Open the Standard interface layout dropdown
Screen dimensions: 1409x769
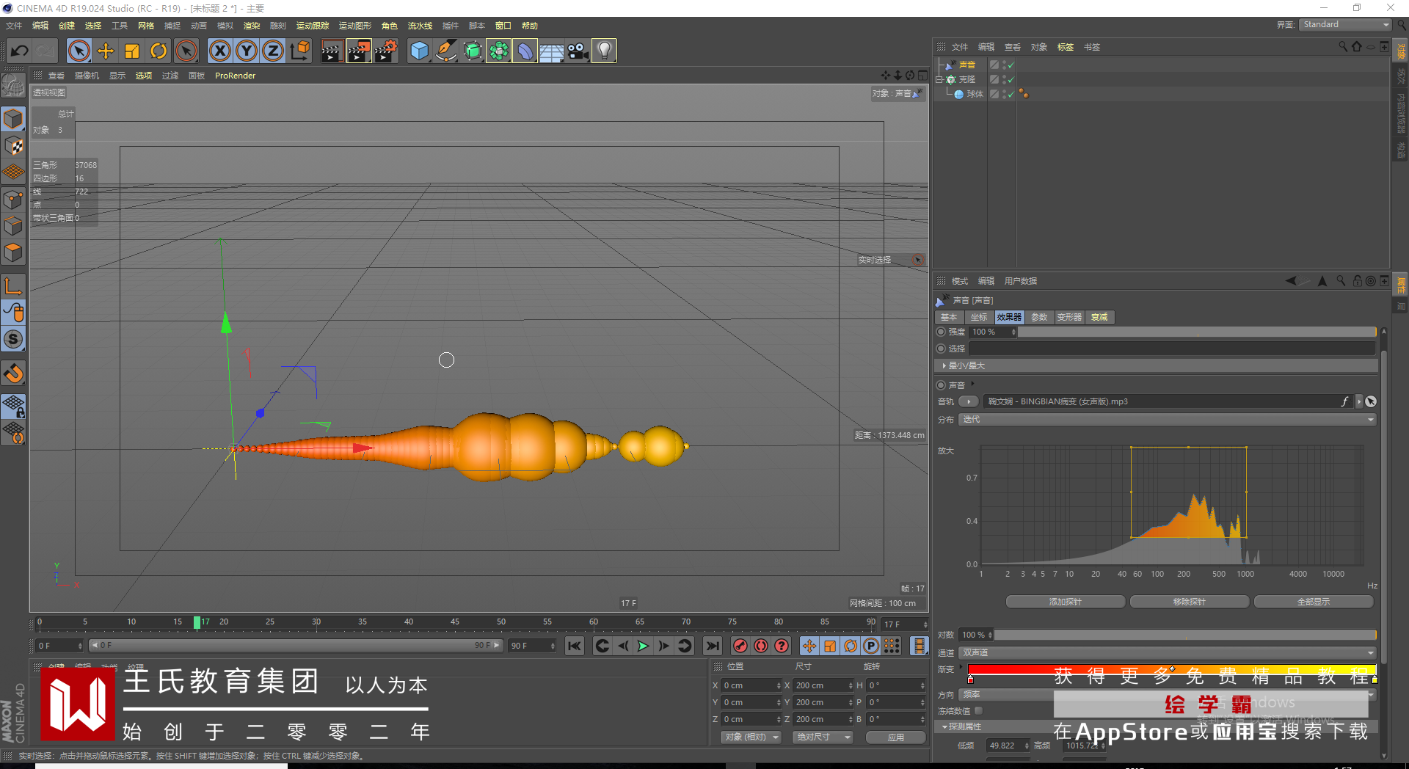1346,25
